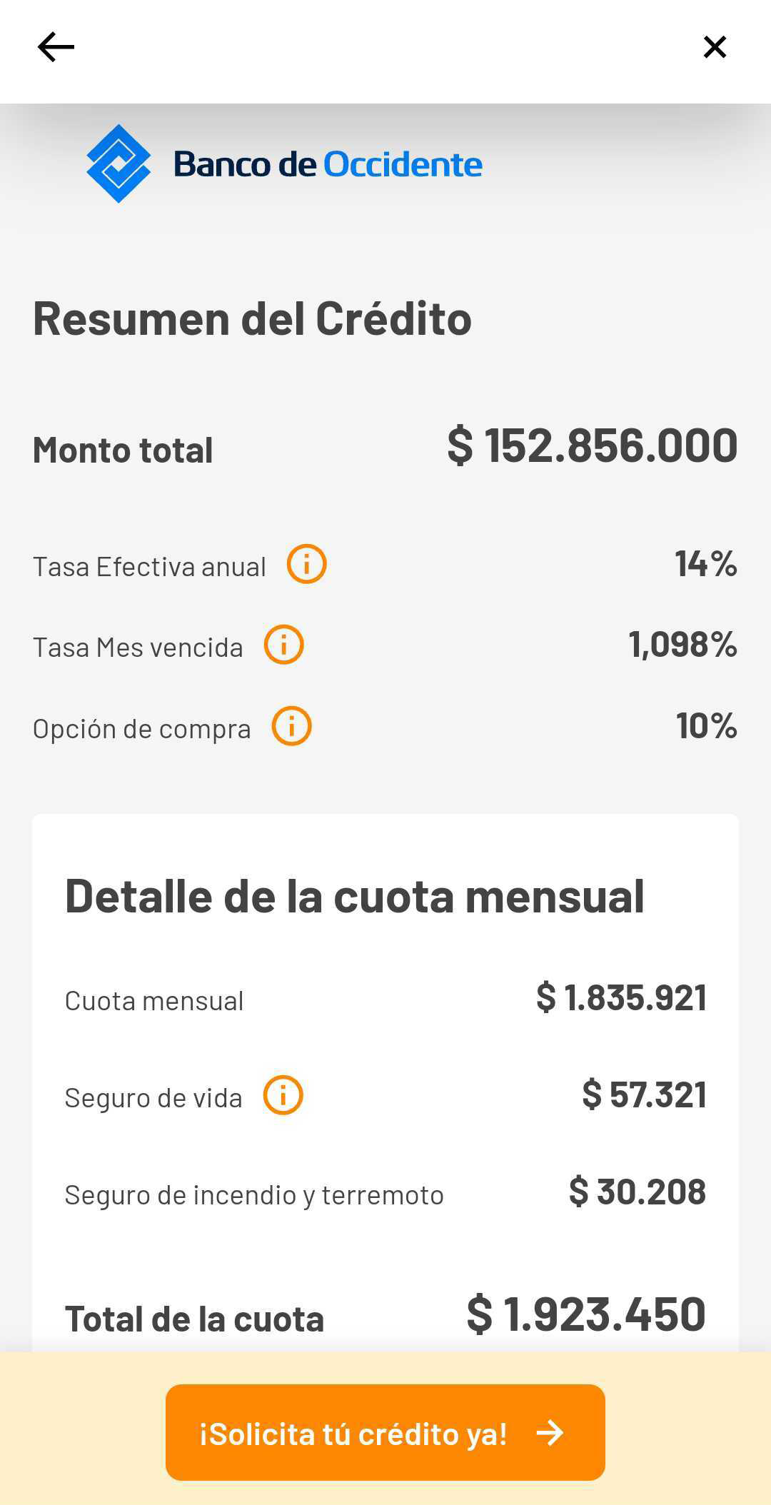The width and height of the screenshot is (771, 1505).
Task: Tap the Monto total label
Action: click(x=123, y=451)
